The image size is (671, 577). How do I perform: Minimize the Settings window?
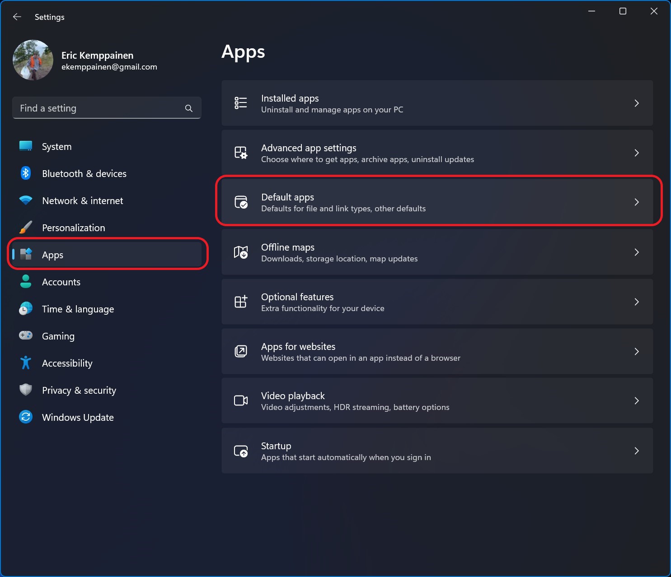(x=591, y=11)
